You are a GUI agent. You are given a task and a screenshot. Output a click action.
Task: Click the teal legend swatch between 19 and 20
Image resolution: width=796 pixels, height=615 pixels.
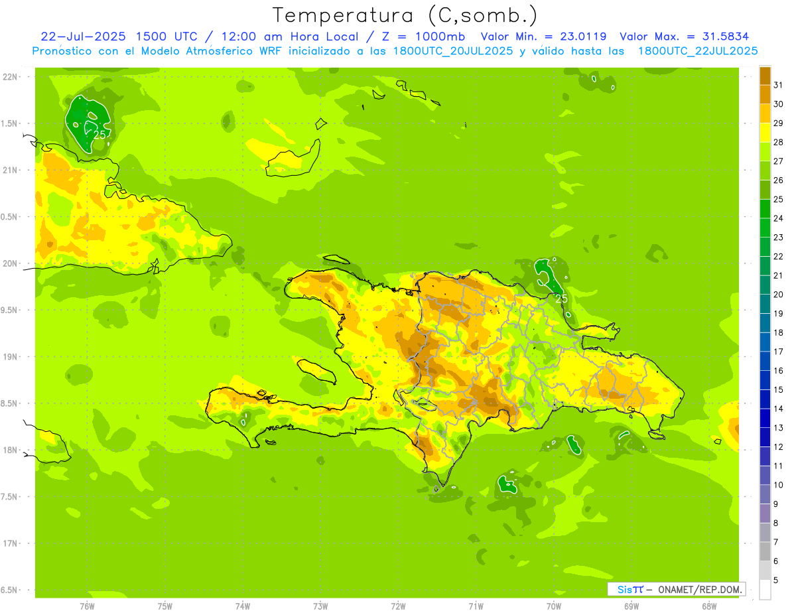[765, 305]
